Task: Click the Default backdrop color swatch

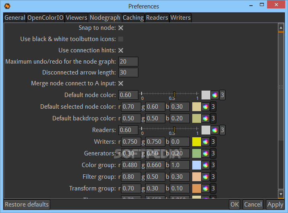Action: click(x=197, y=118)
